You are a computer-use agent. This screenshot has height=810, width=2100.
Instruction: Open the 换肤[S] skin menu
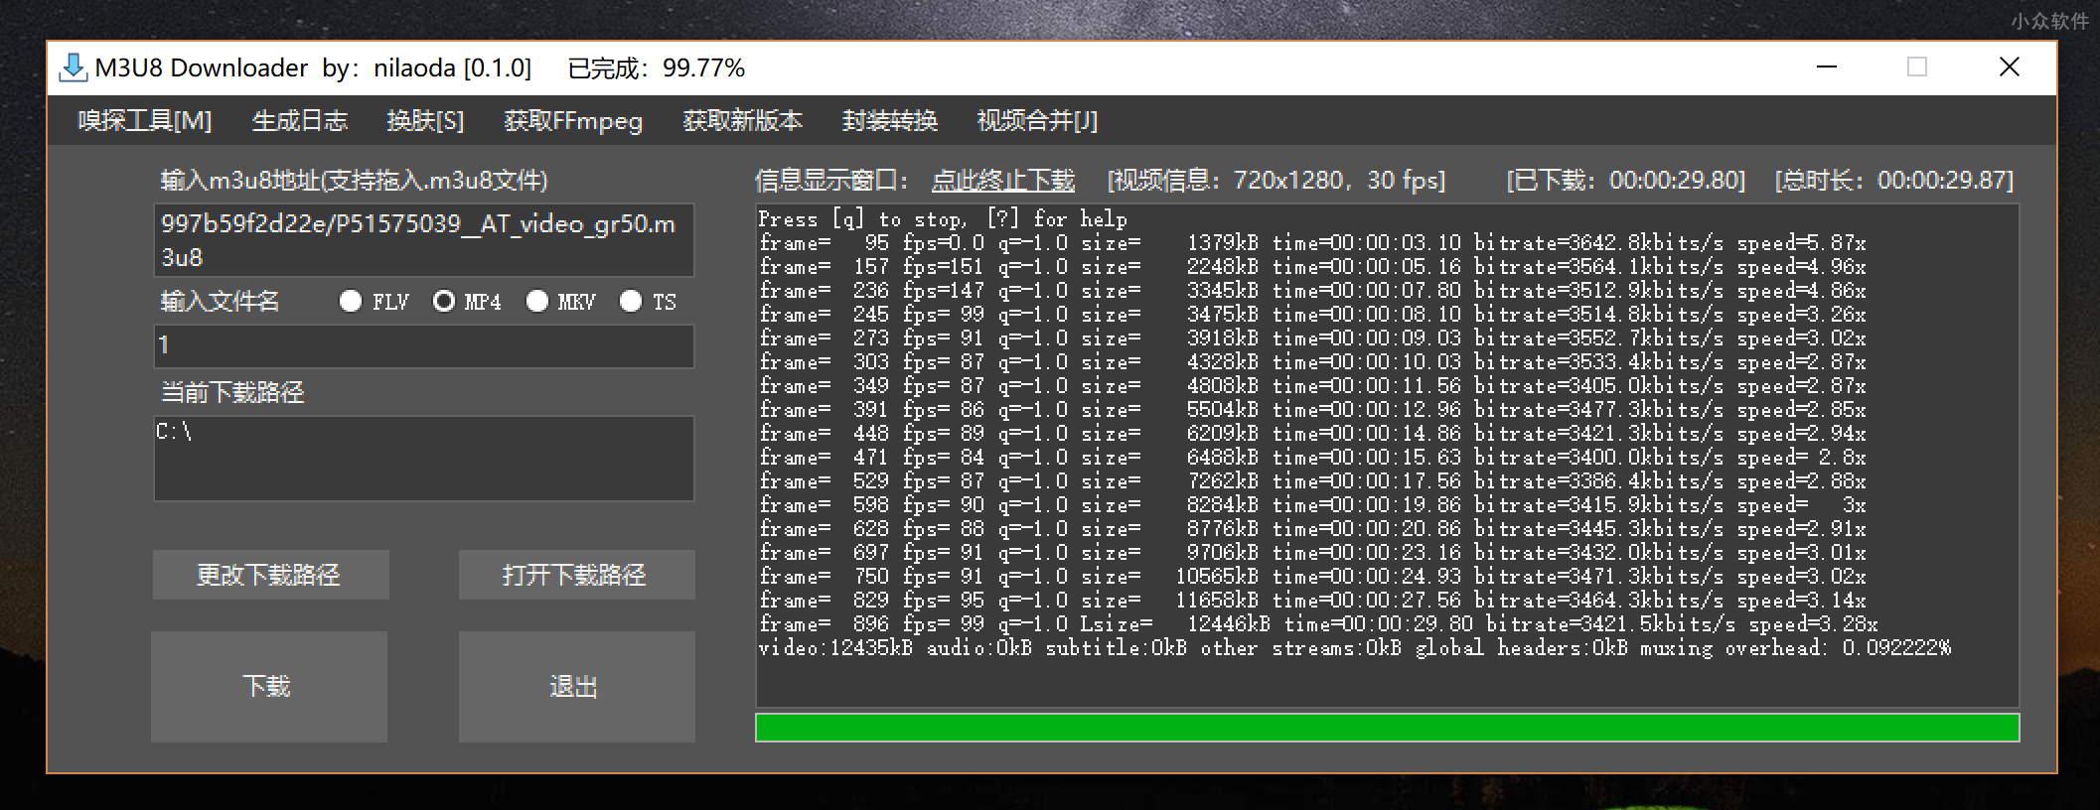[425, 121]
